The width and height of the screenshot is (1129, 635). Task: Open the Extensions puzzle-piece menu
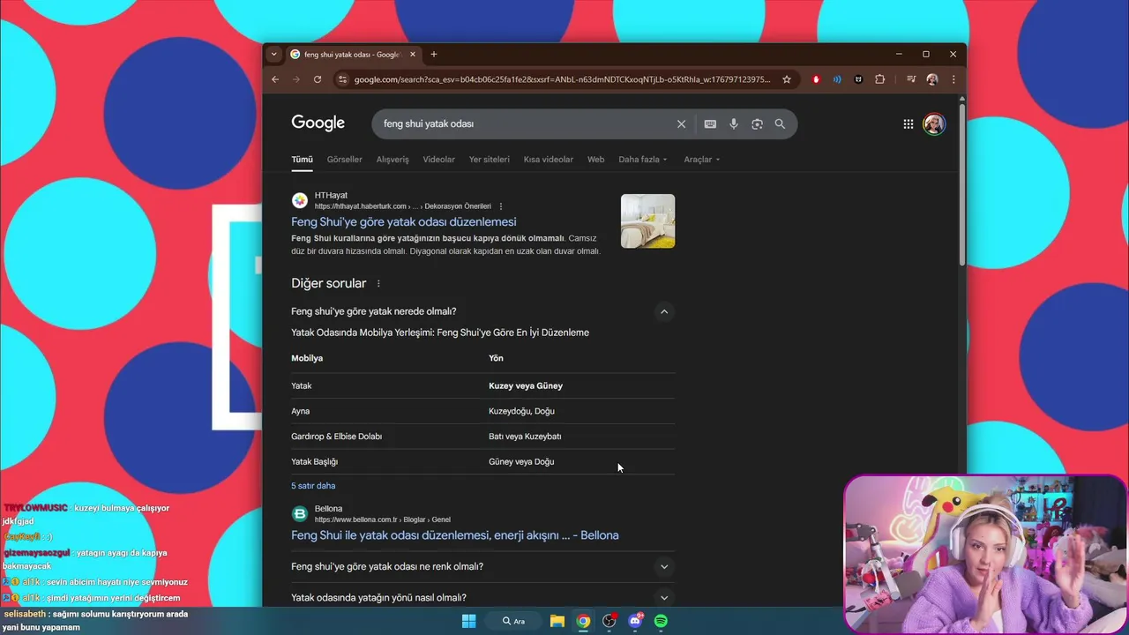pyautogui.click(x=879, y=79)
